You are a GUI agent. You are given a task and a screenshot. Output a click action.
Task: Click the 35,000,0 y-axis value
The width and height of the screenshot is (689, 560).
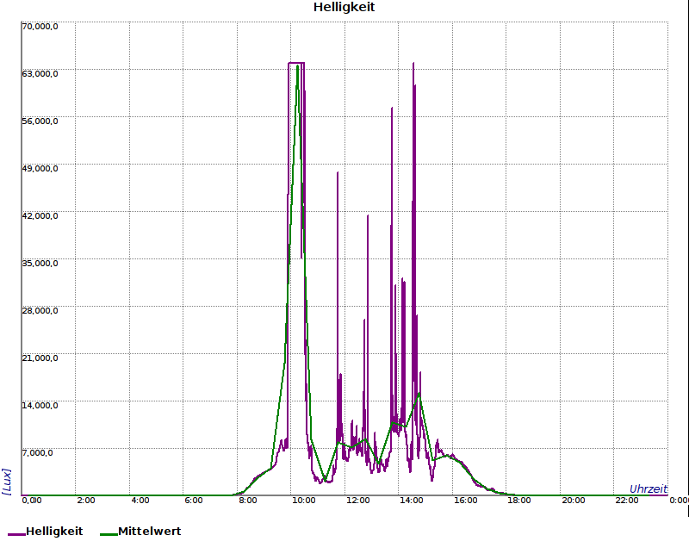pos(40,264)
